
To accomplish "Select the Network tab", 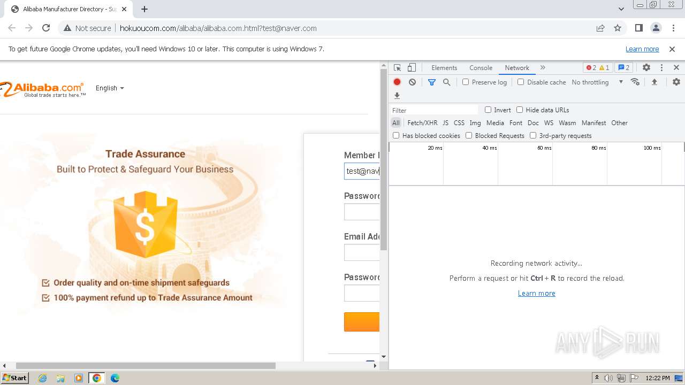I will [x=517, y=68].
